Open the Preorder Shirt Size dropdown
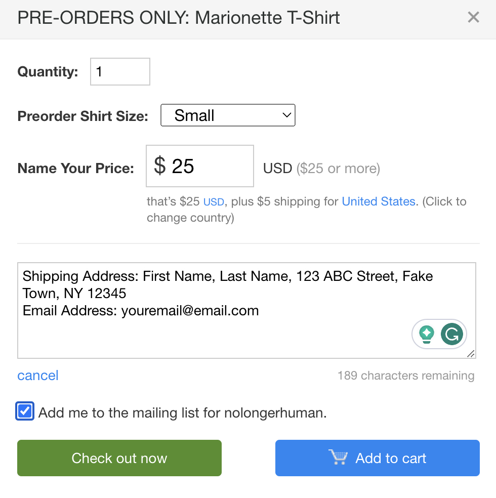Viewport: 496px width, 498px height. point(227,115)
